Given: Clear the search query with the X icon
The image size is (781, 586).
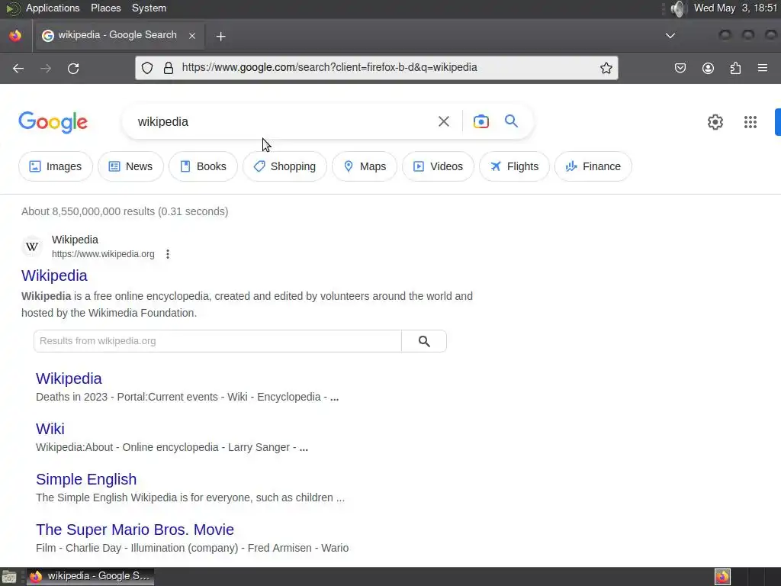Looking at the screenshot, I should pos(443,121).
